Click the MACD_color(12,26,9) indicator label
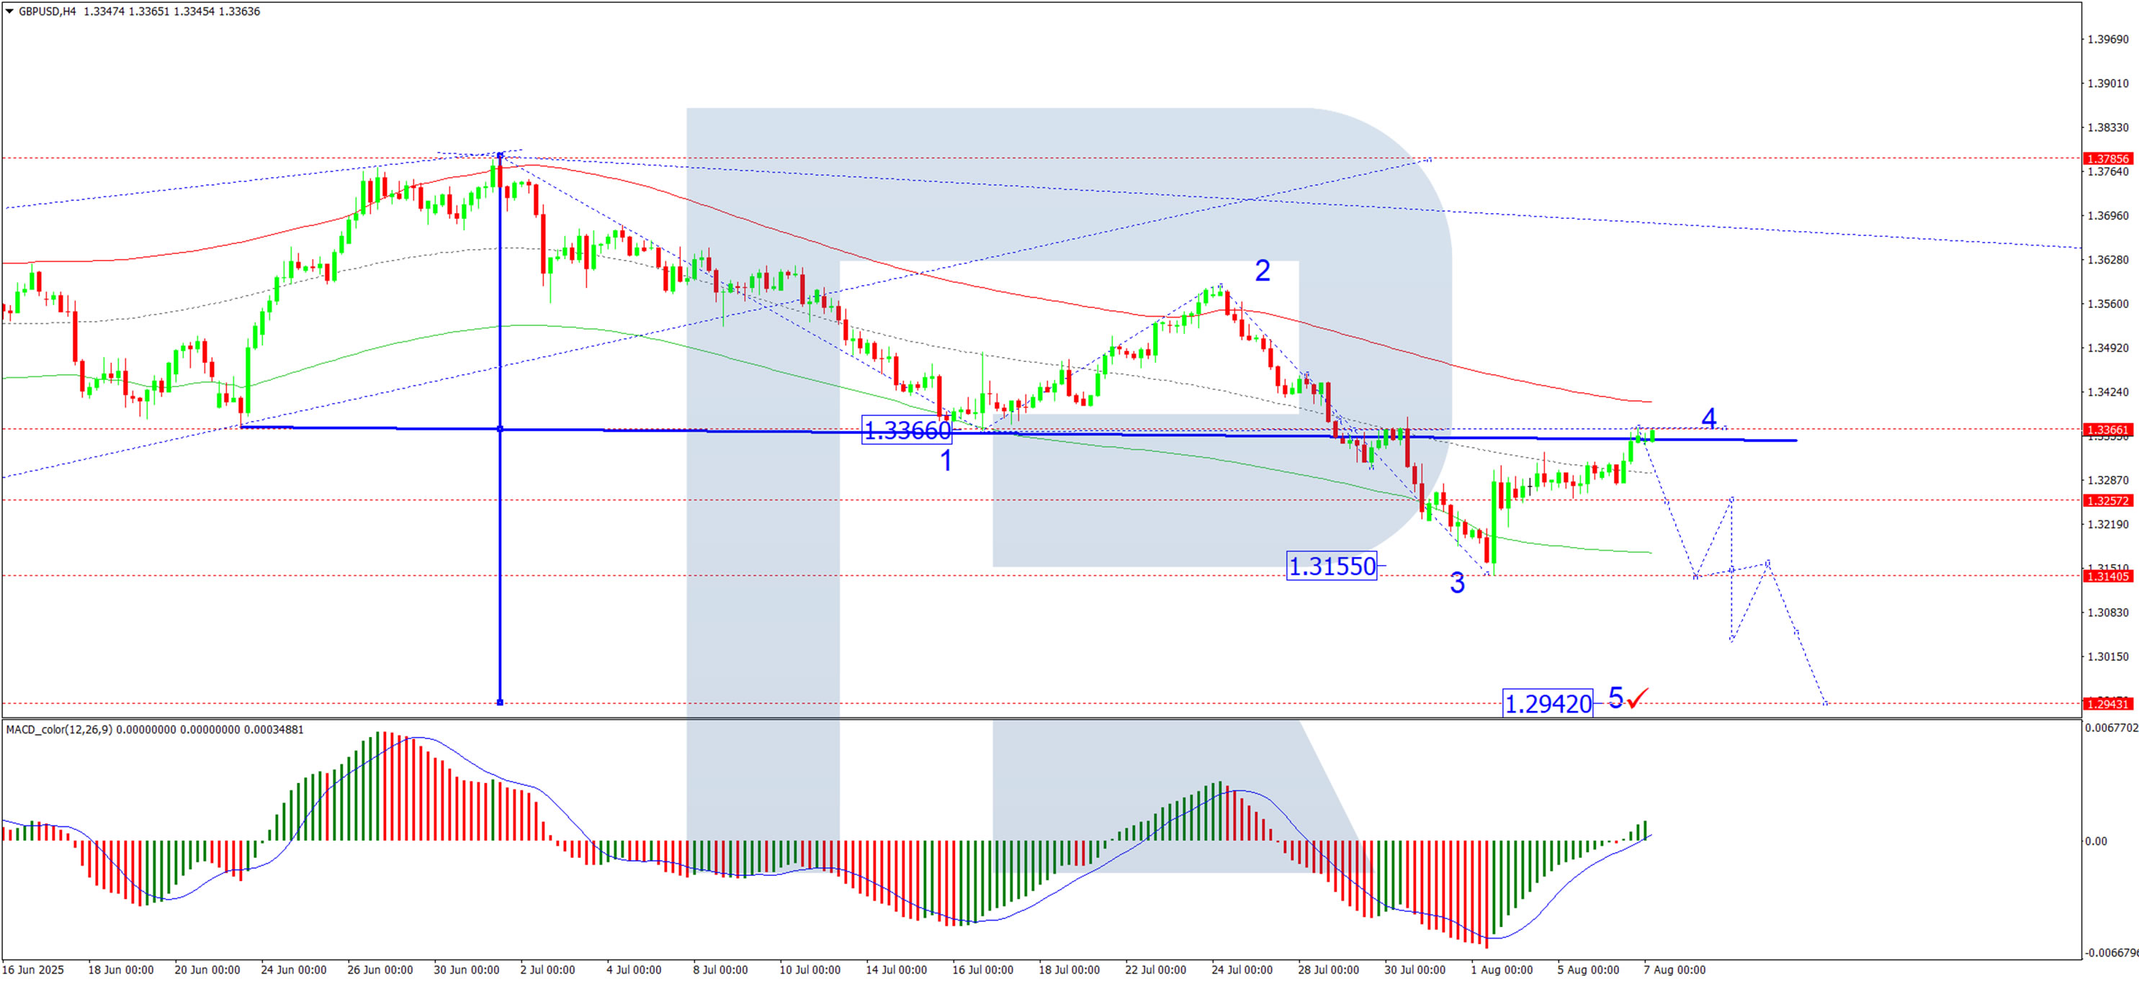Screen dimensions: 2139x981 pyautogui.click(x=58, y=730)
